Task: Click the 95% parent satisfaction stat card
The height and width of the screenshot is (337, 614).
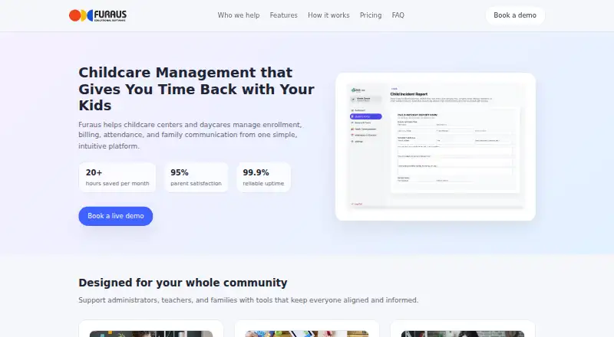Action: (x=196, y=177)
